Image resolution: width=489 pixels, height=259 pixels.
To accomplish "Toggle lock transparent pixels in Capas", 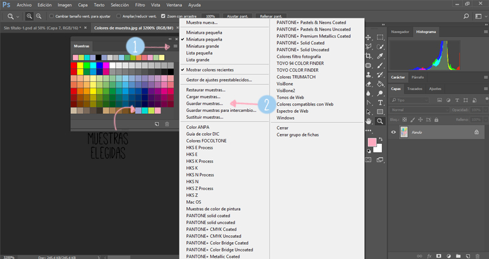I will (405, 119).
